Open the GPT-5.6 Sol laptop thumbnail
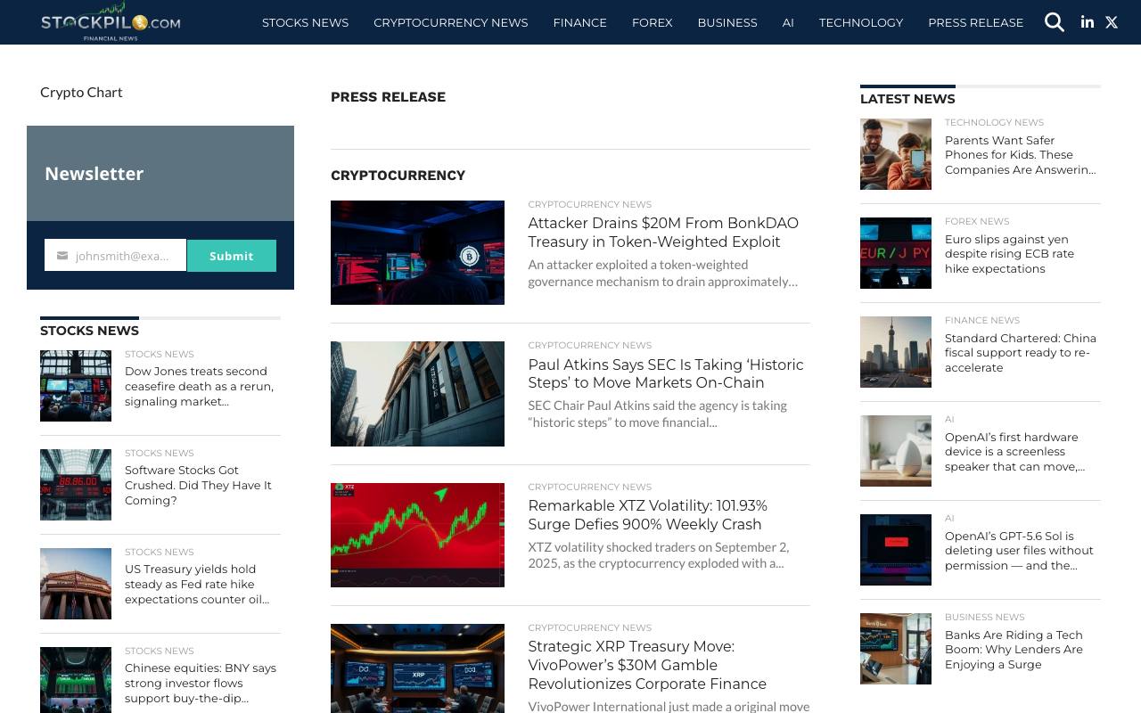The image size is (1141, 713). (896, 550)
